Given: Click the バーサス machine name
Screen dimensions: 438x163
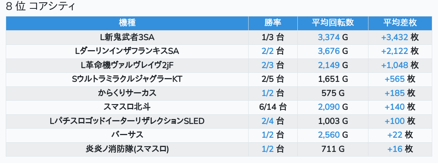Looking at the screenshot, I should [x=127, y=135].
